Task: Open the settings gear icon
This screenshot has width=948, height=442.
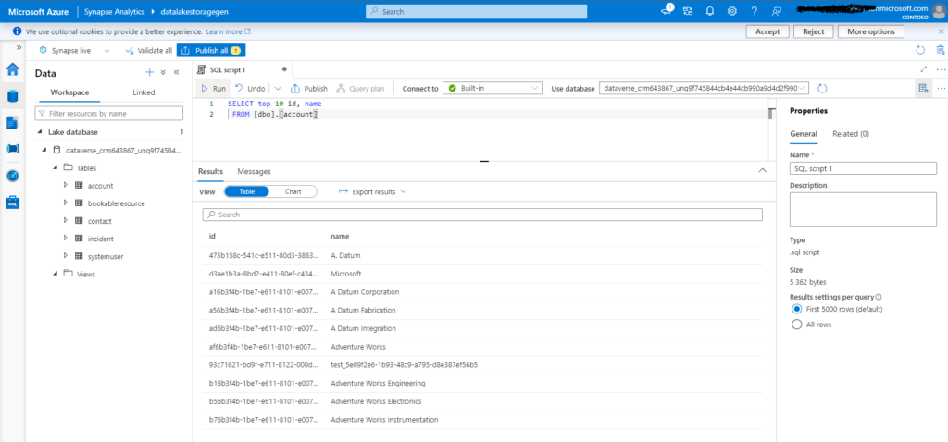Action: [x=731, y=11]
